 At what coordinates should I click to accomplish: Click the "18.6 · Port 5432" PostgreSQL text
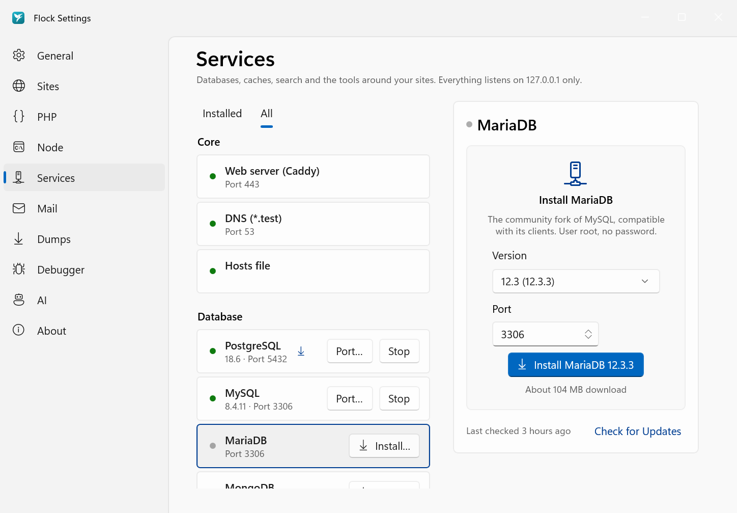[x=256, y=359]
